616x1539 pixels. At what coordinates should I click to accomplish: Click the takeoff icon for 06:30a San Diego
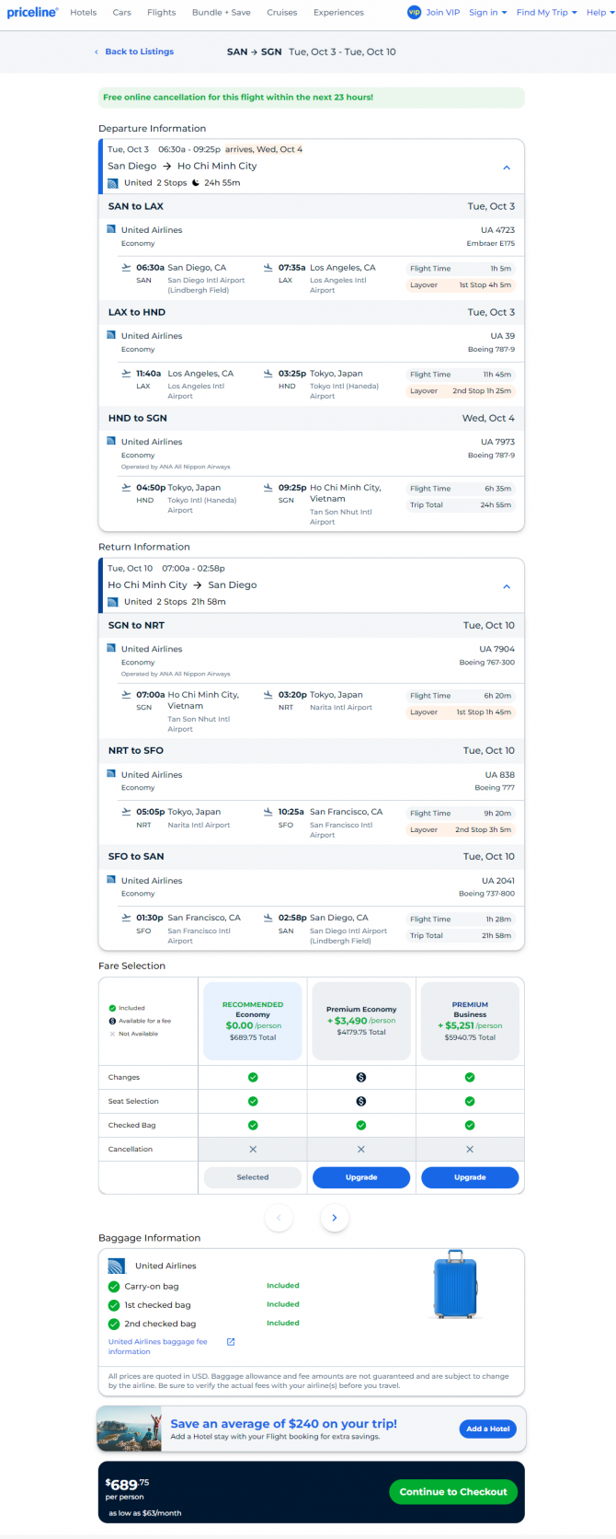pyautogui.click(x=126, y=268)
